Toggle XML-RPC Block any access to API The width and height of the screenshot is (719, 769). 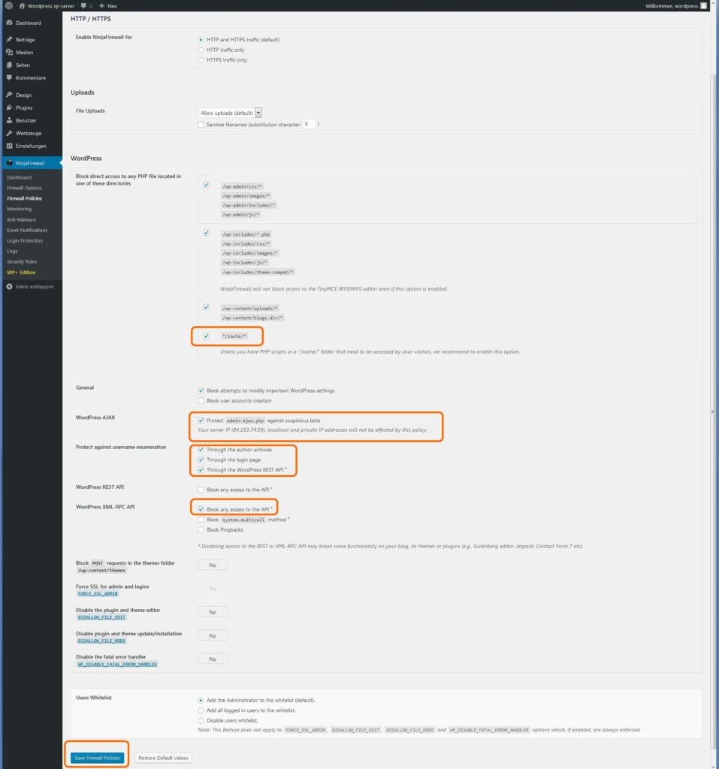(x=201, y=509)
